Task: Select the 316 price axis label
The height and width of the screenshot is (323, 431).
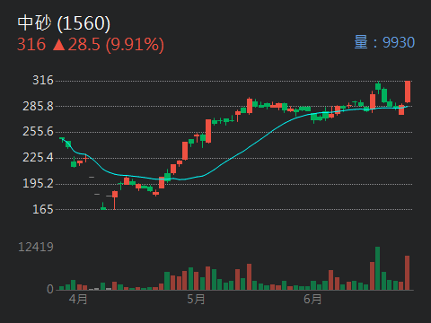Action: pyautogui.click(x=43, y=80)
